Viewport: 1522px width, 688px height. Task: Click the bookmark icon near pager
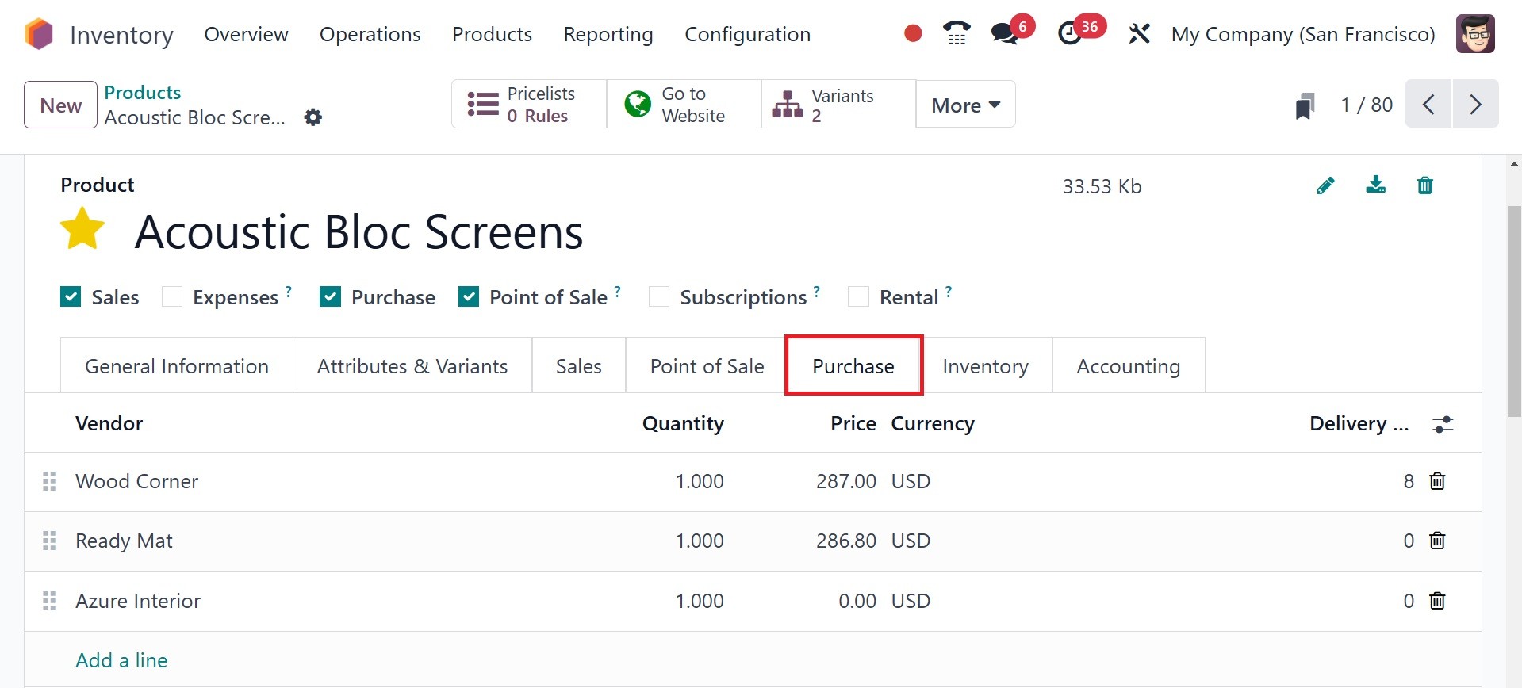pos(1305,105)
